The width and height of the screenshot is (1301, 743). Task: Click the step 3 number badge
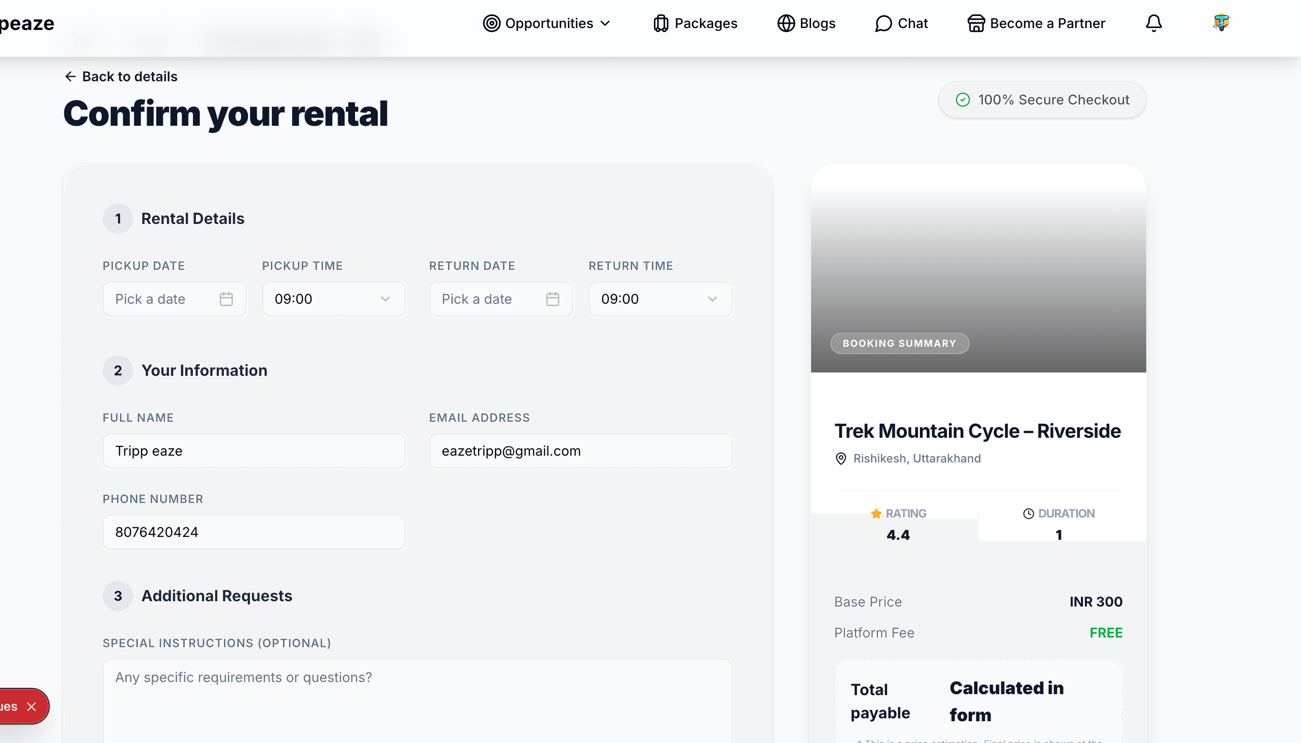click(x=118, y=596)
